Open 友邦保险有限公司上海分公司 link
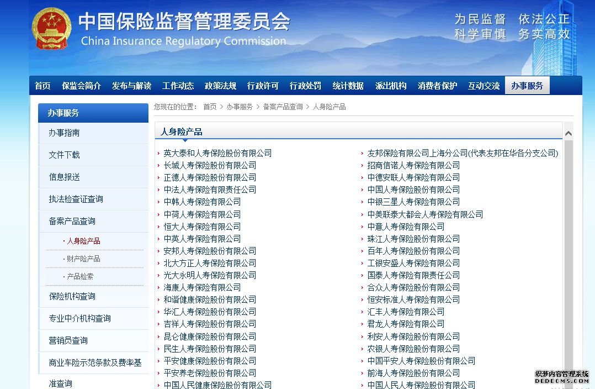The height and width of the screenshot is (389, 595). (463, 153)
